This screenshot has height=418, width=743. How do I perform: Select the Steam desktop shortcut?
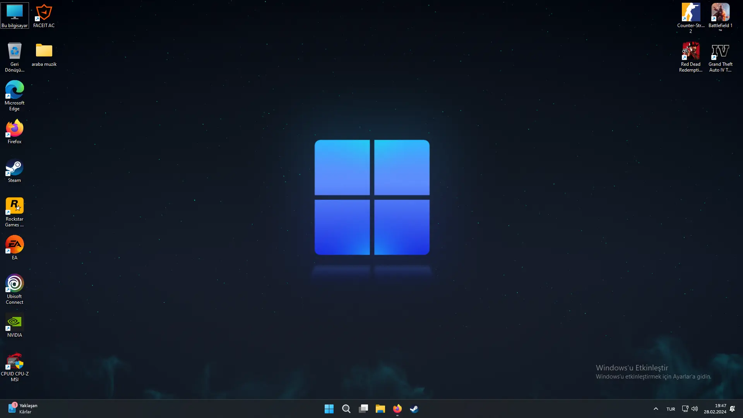(x=15, y=171)
